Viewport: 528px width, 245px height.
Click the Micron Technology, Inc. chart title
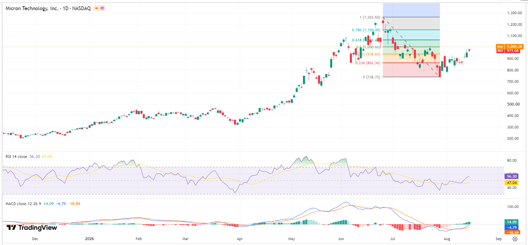click(48, 8)
